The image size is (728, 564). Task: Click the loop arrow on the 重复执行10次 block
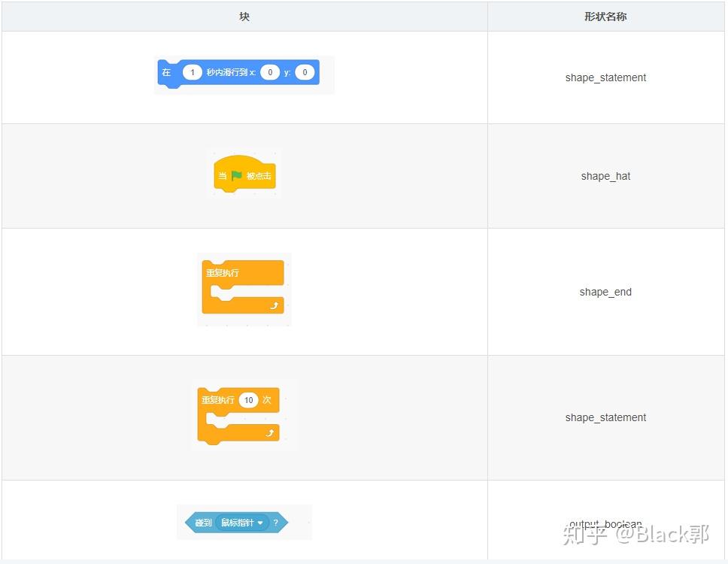pyautogui.click(x=270, y=432)
